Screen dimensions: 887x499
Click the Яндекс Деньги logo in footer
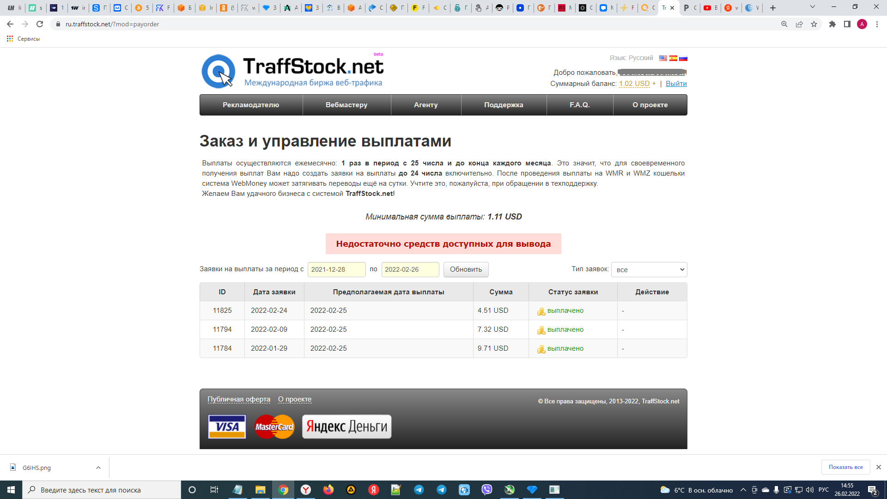346,426
